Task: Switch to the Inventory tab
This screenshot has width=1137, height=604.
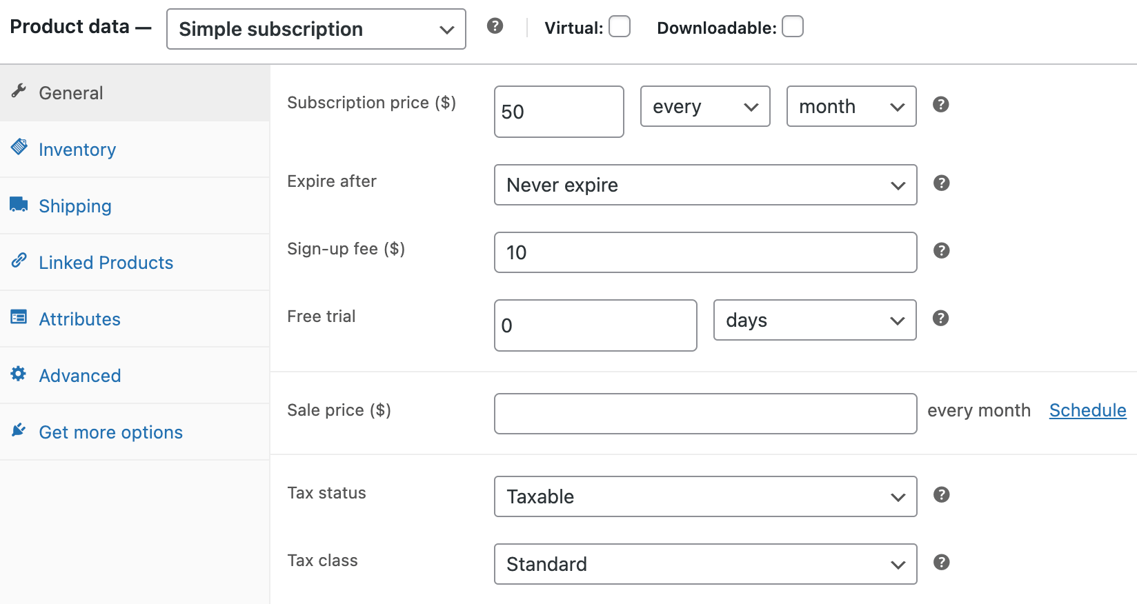Action: point(135,150)
